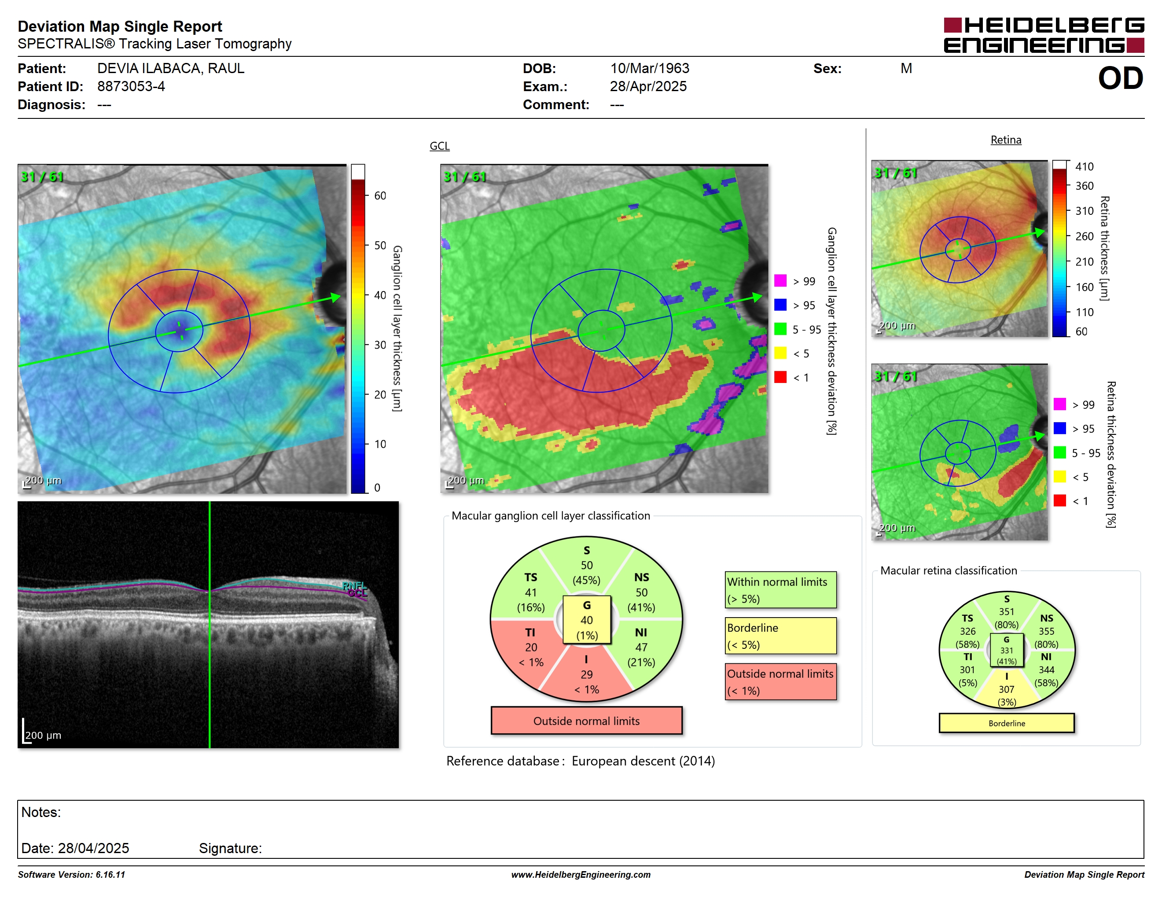1162x898 pixels.
Task: Select GCL sector TS 41 (16%)
Action: click(530, 592)
